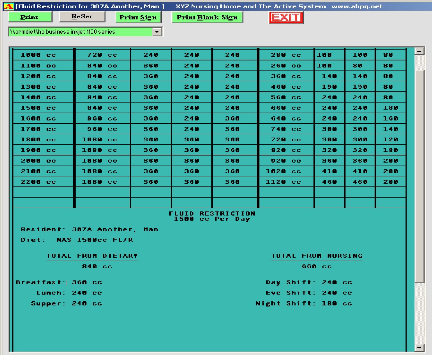Select the 1400 cc row label

38,97
